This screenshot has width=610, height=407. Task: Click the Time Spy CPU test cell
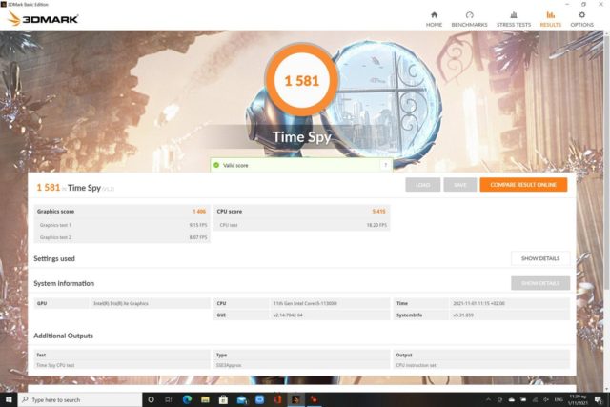(x=55, y=365)
